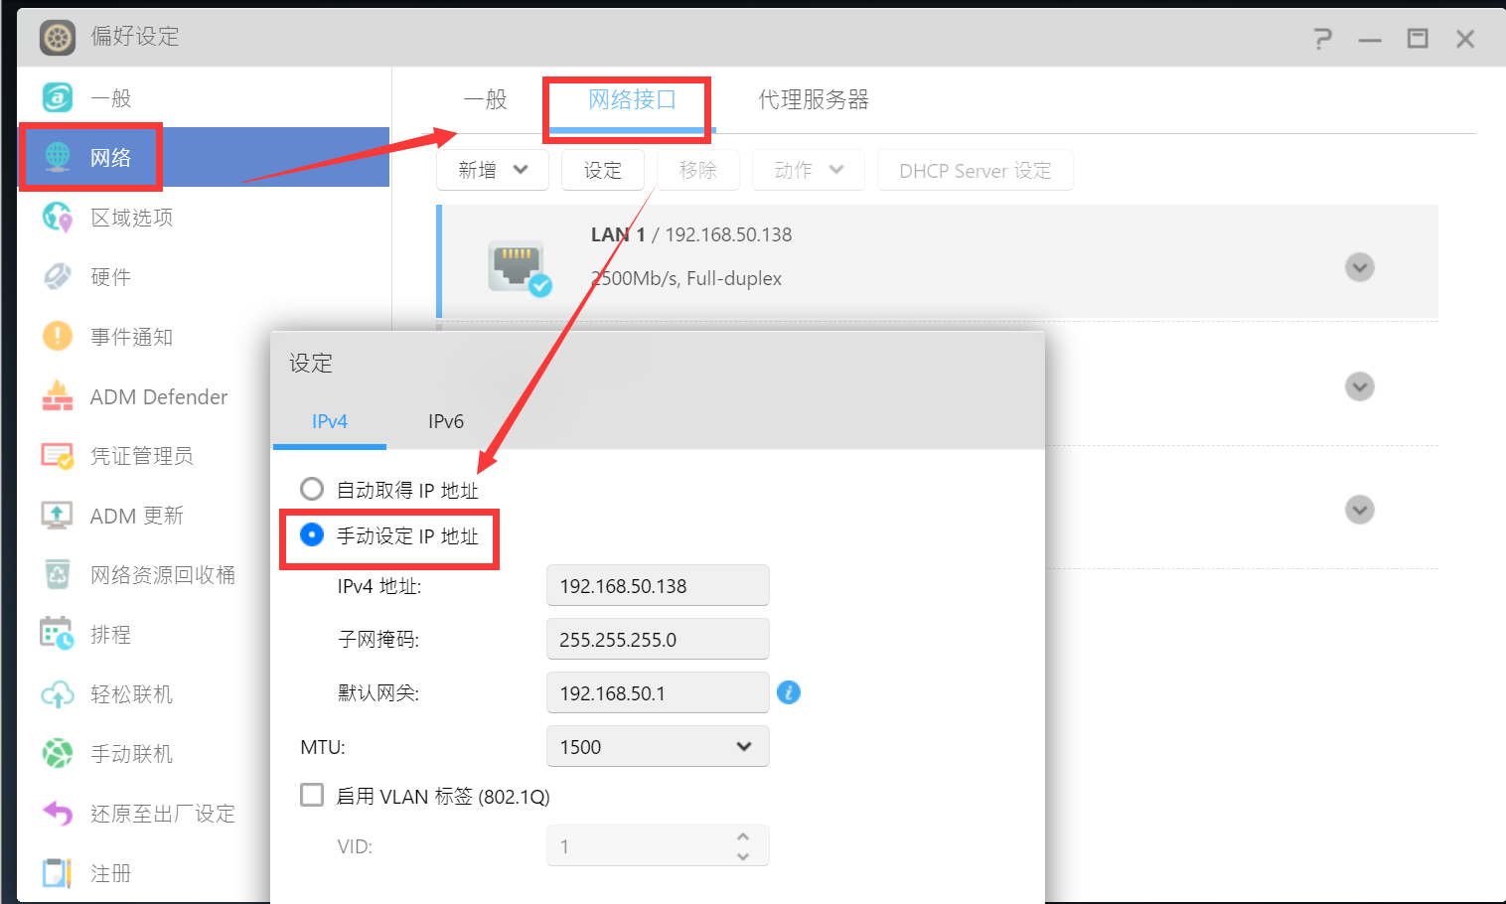This screenshot has width=1506, height=904.
Task: Open 轻松联机 in the sidebar
Action: (132, 694)
